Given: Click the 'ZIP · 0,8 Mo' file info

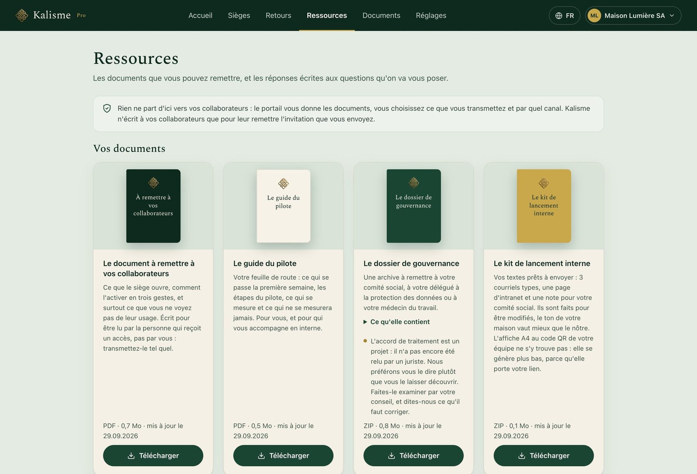Looking at the screenshot, I should (x=403, y=431).
